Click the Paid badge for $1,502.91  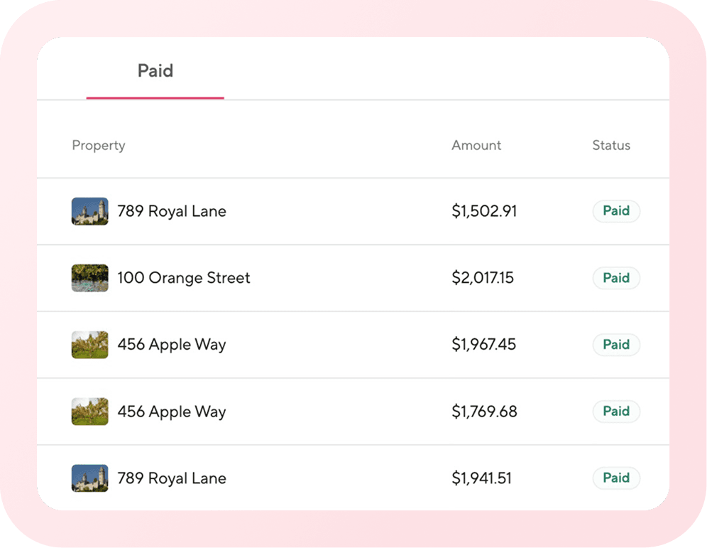pyautogui.click(x=616, y=211)
